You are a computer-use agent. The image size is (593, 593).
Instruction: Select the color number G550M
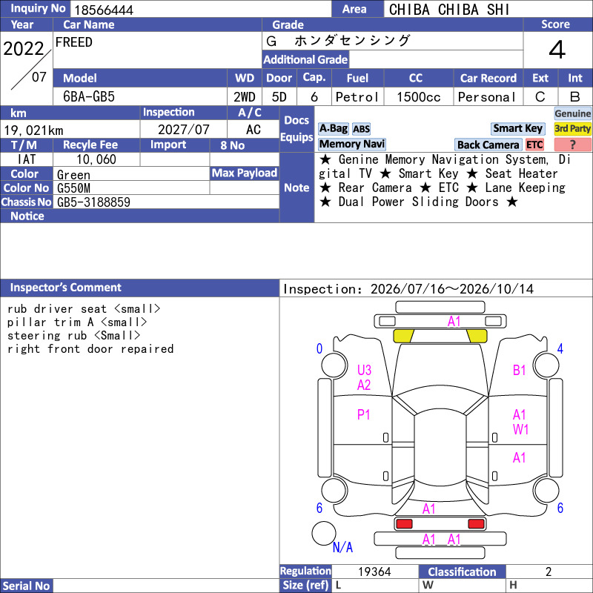pyautogui.click(x=73, y=188)
